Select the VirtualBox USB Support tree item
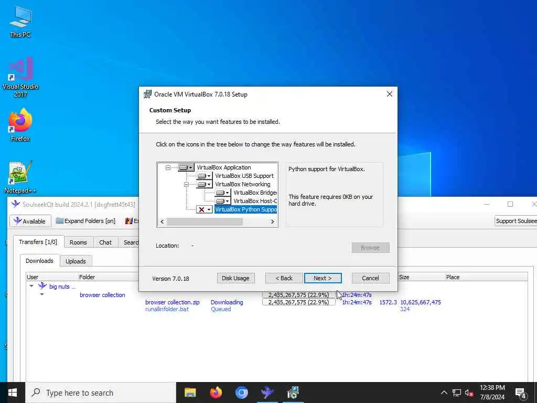 (x=244, y=176)
